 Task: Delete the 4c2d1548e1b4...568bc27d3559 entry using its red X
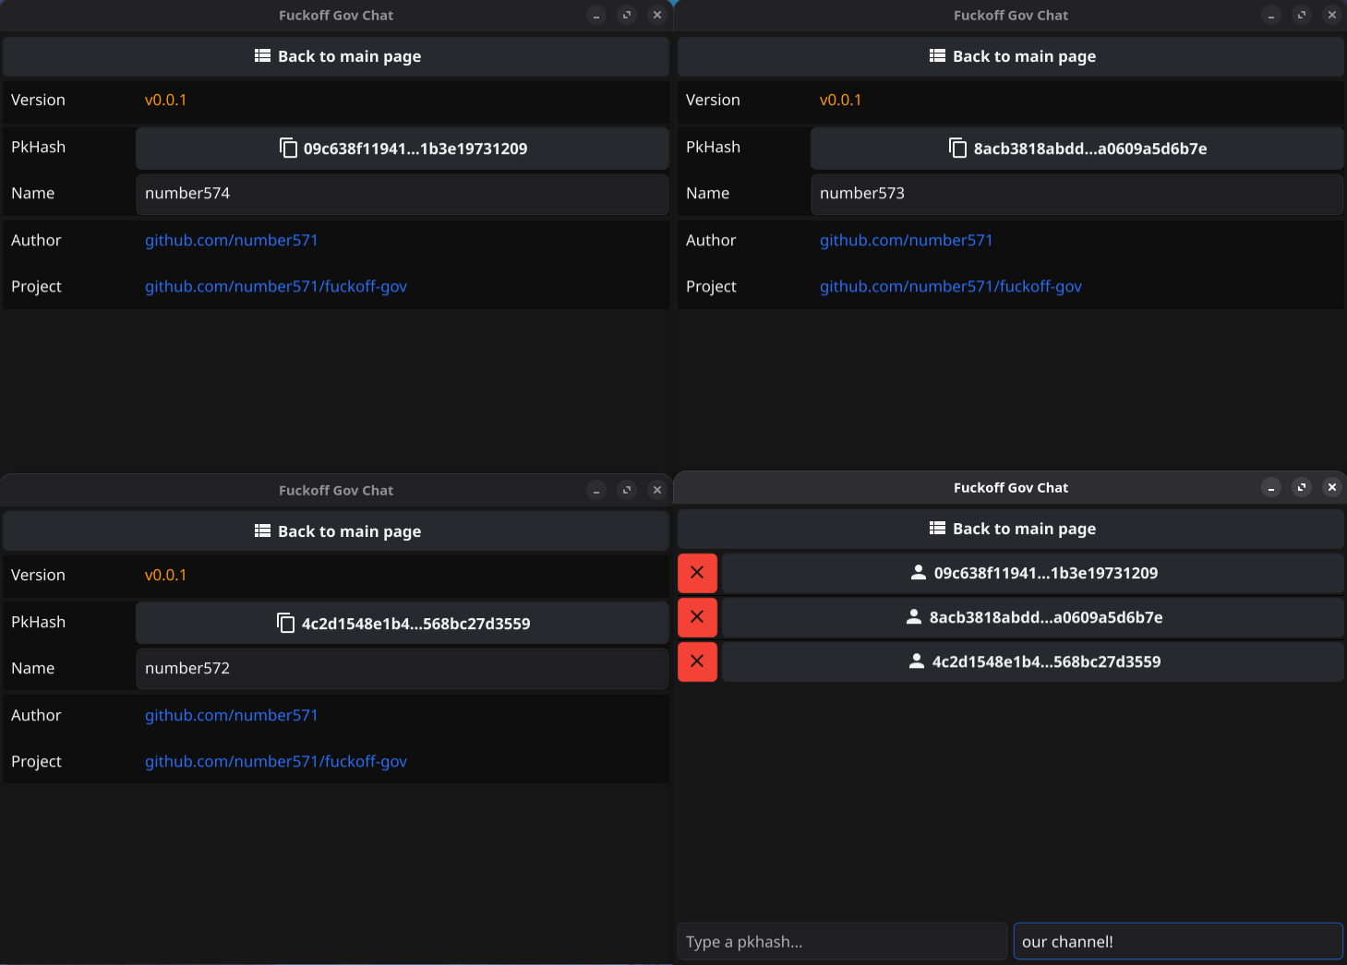click(697, 661)
